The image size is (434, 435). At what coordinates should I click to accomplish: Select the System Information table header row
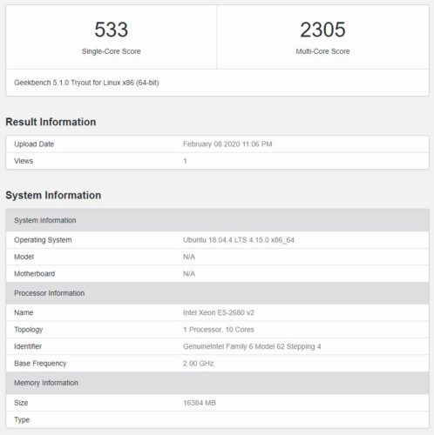point(217,220)
